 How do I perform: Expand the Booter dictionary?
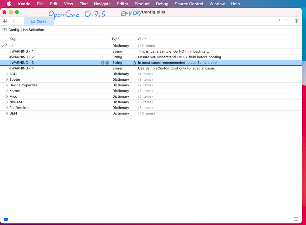[7, 79]
